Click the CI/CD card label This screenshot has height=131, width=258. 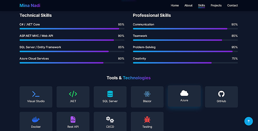pyautogui.click(x=110, y=127)
